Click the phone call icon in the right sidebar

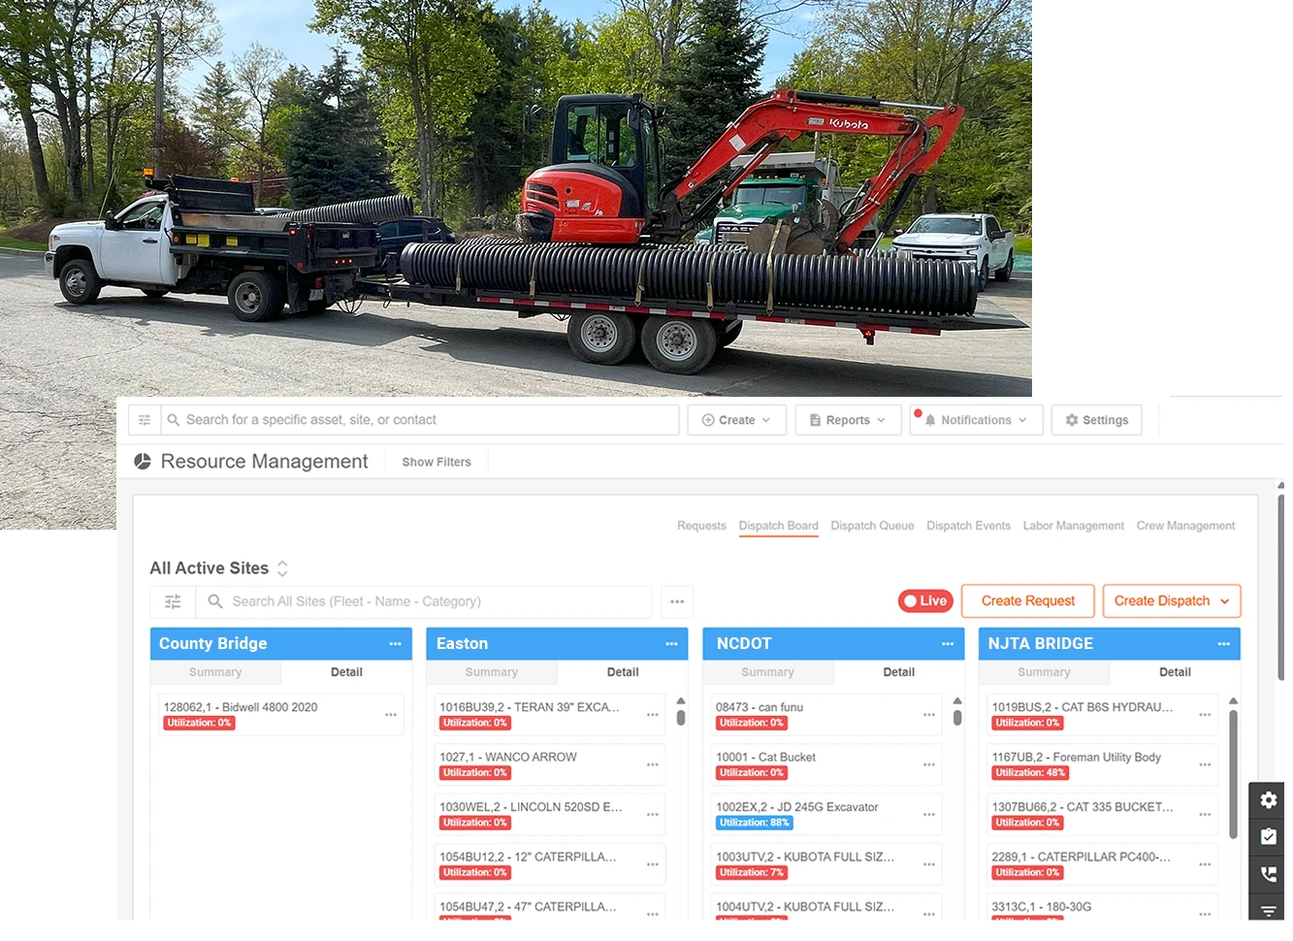pyautogui.click(x=1268, y=873)
